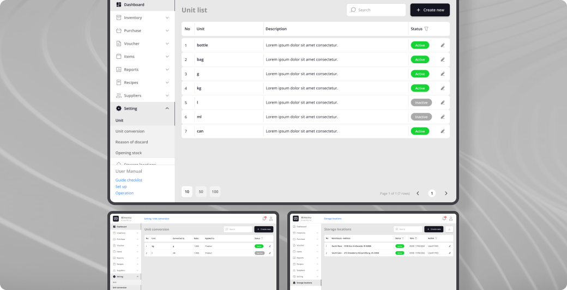Expand the Inventory menu chevron

(167, 18)
